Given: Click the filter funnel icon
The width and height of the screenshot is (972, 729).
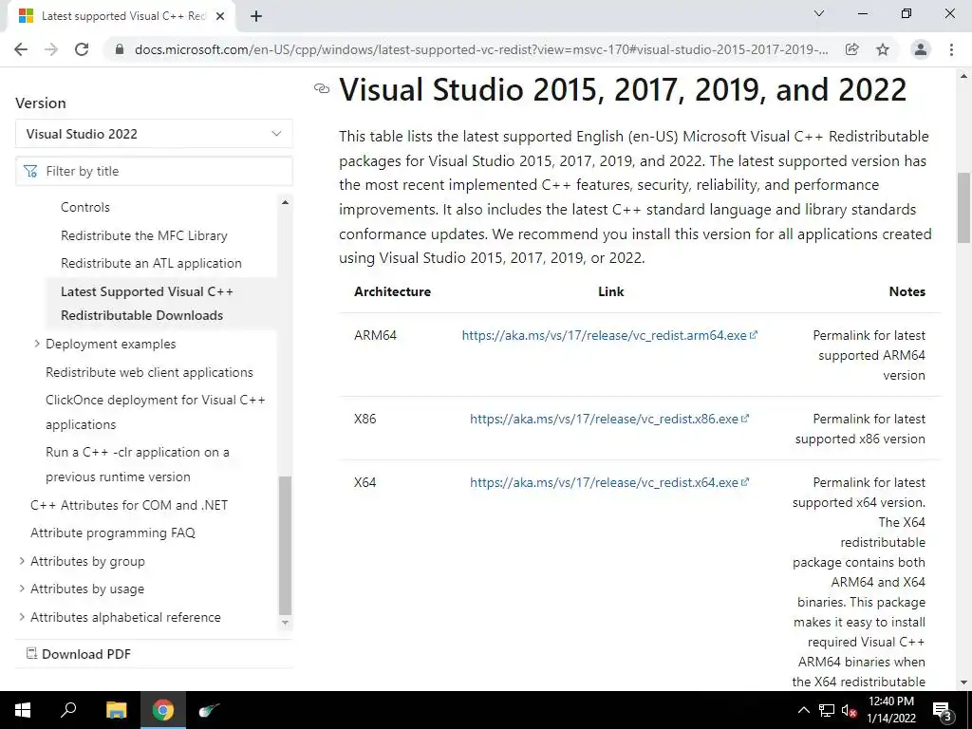Looking at the screenshot, I should point(30,171).
